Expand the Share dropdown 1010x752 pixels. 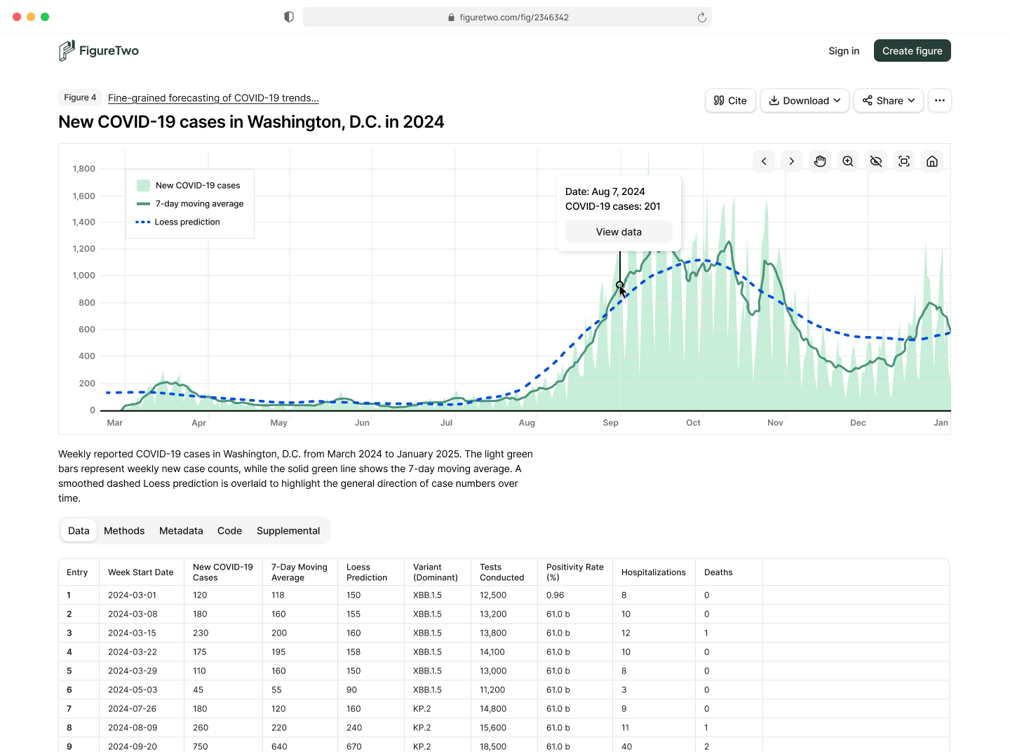(x=888, y=100)
